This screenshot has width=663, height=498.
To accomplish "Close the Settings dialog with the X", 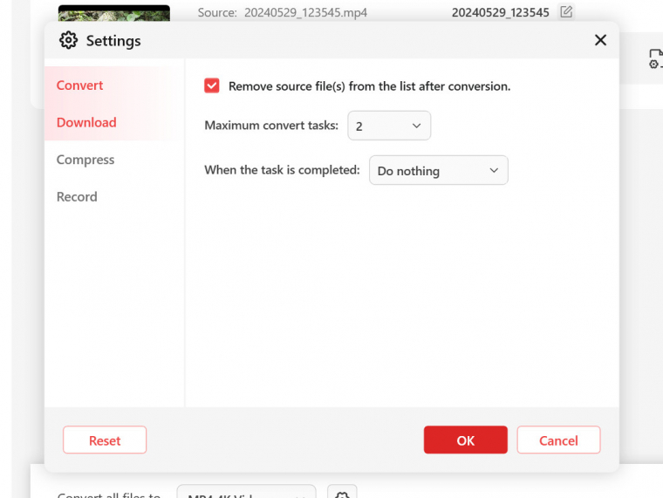I will tap(600, 40).
